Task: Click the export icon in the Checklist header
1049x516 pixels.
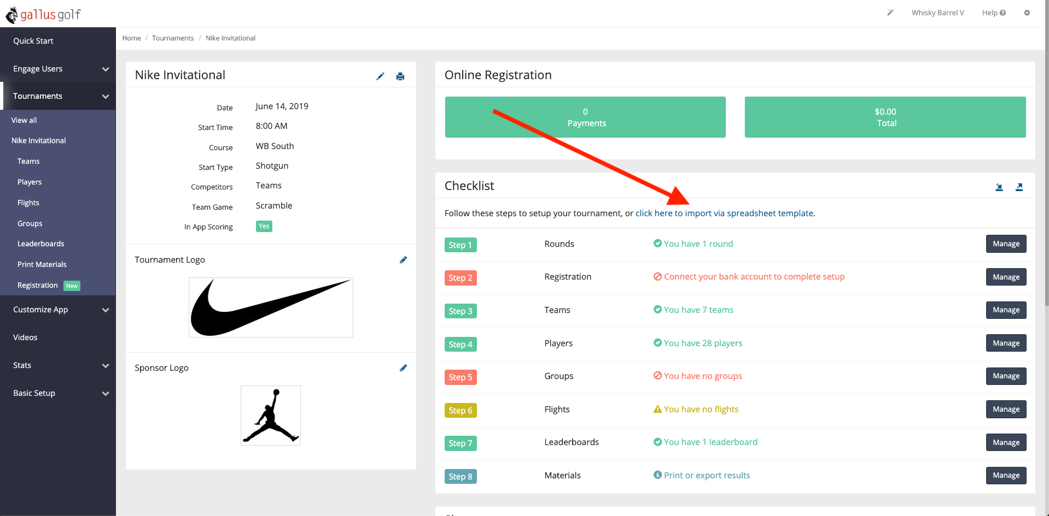Action: (x=1019, y=187)
